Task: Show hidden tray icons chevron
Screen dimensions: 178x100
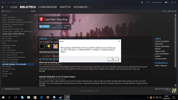Action: pos(148,97)
